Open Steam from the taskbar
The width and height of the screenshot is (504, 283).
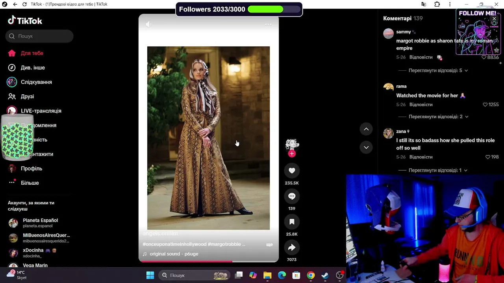pyautogui.click(x=325, y=275)
